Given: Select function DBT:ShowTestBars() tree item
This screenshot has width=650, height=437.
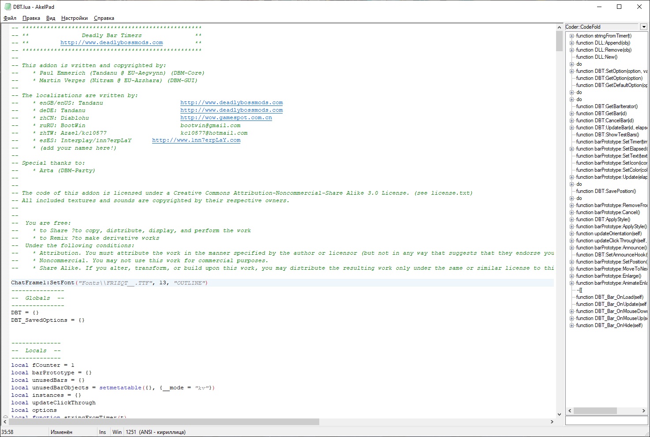Looking at the screenshot, I should (607, 135).
